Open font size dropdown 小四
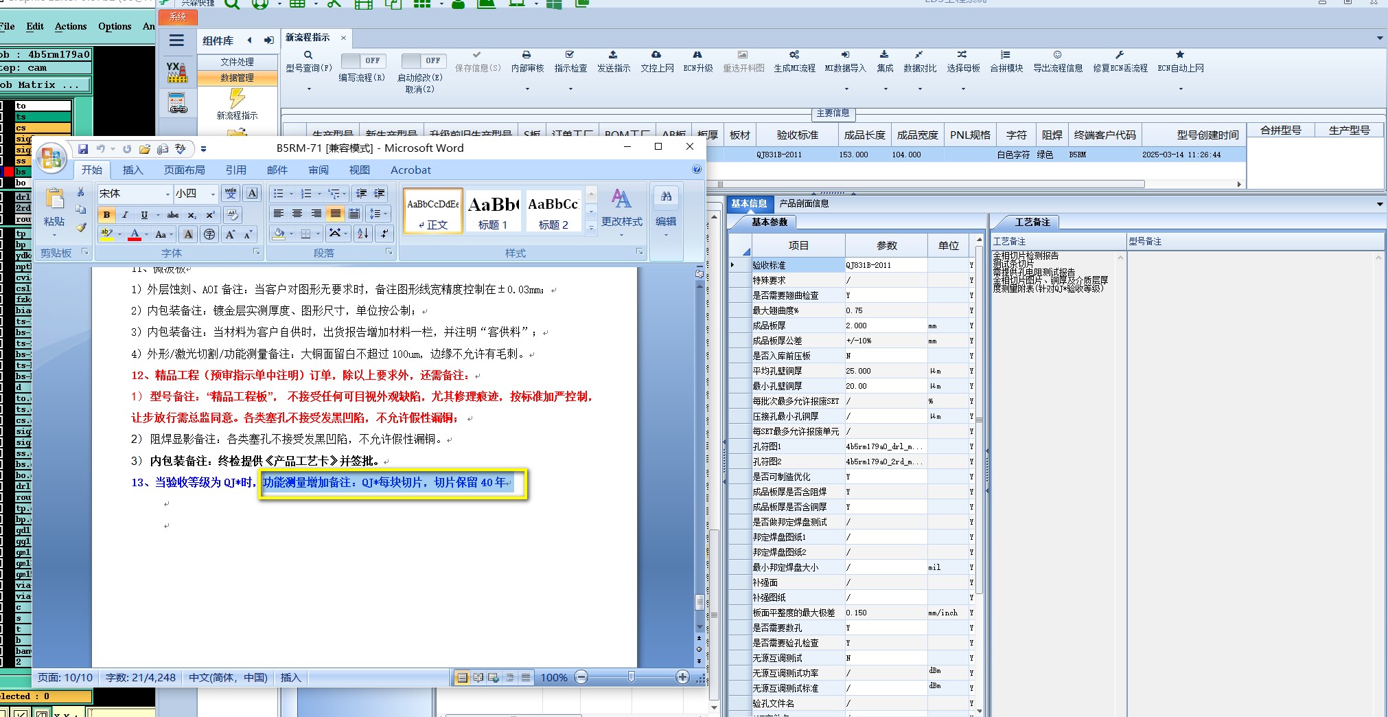The width and height of the screenshot is (1388, 717). coord(213,194)
